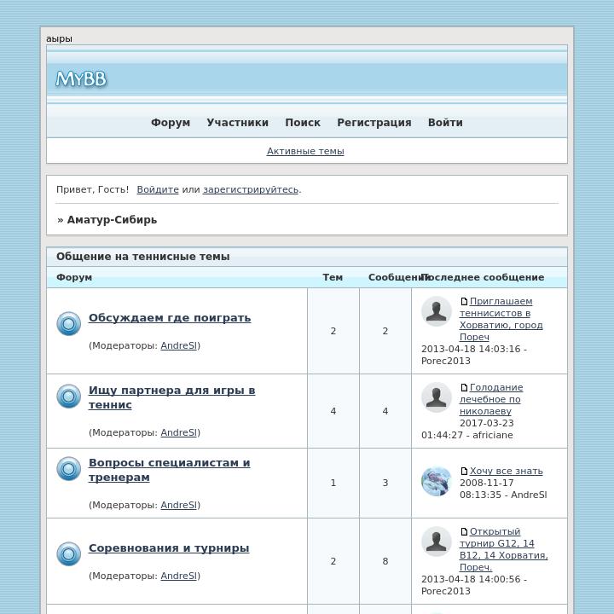Open post Приглашаем теннисистов в Хорватию

501,319
